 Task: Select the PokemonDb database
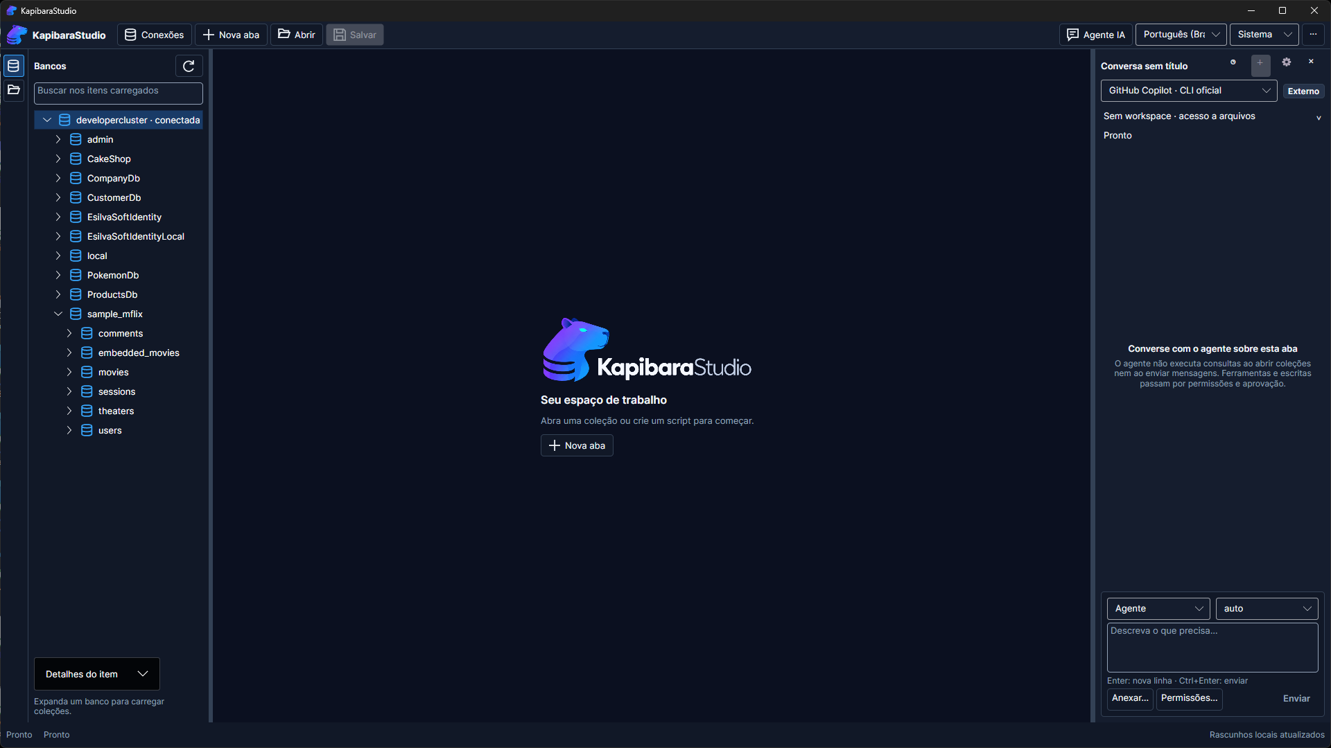pos(113,276)
